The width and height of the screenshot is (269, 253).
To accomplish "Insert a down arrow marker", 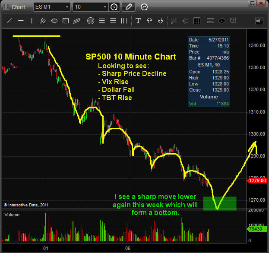I will 161,20.
